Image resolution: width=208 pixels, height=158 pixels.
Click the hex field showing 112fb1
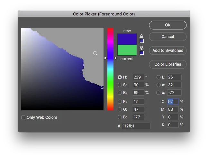coord(136,126)
